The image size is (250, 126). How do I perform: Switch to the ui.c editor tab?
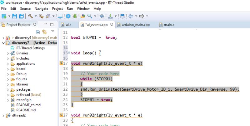(x=68, y=25)
